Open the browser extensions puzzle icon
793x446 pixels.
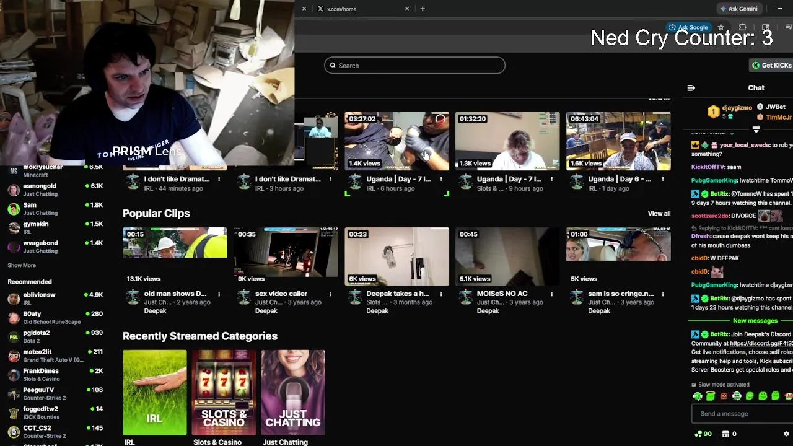click(742, 27)
